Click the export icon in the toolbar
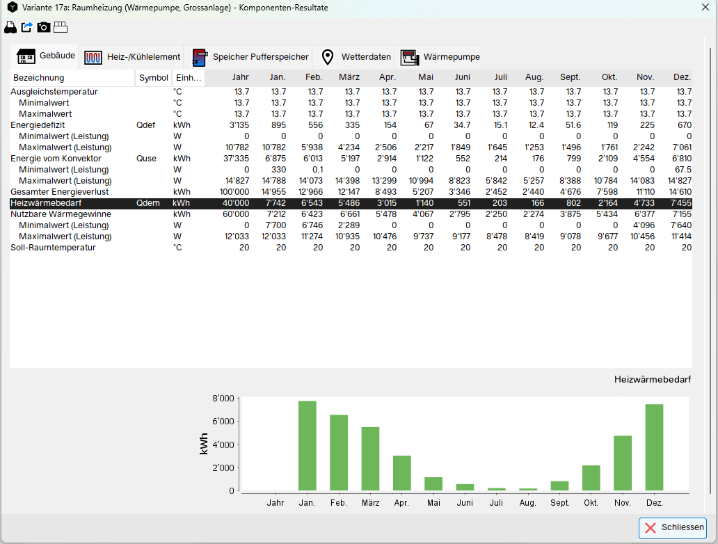 tap(27, 27)
